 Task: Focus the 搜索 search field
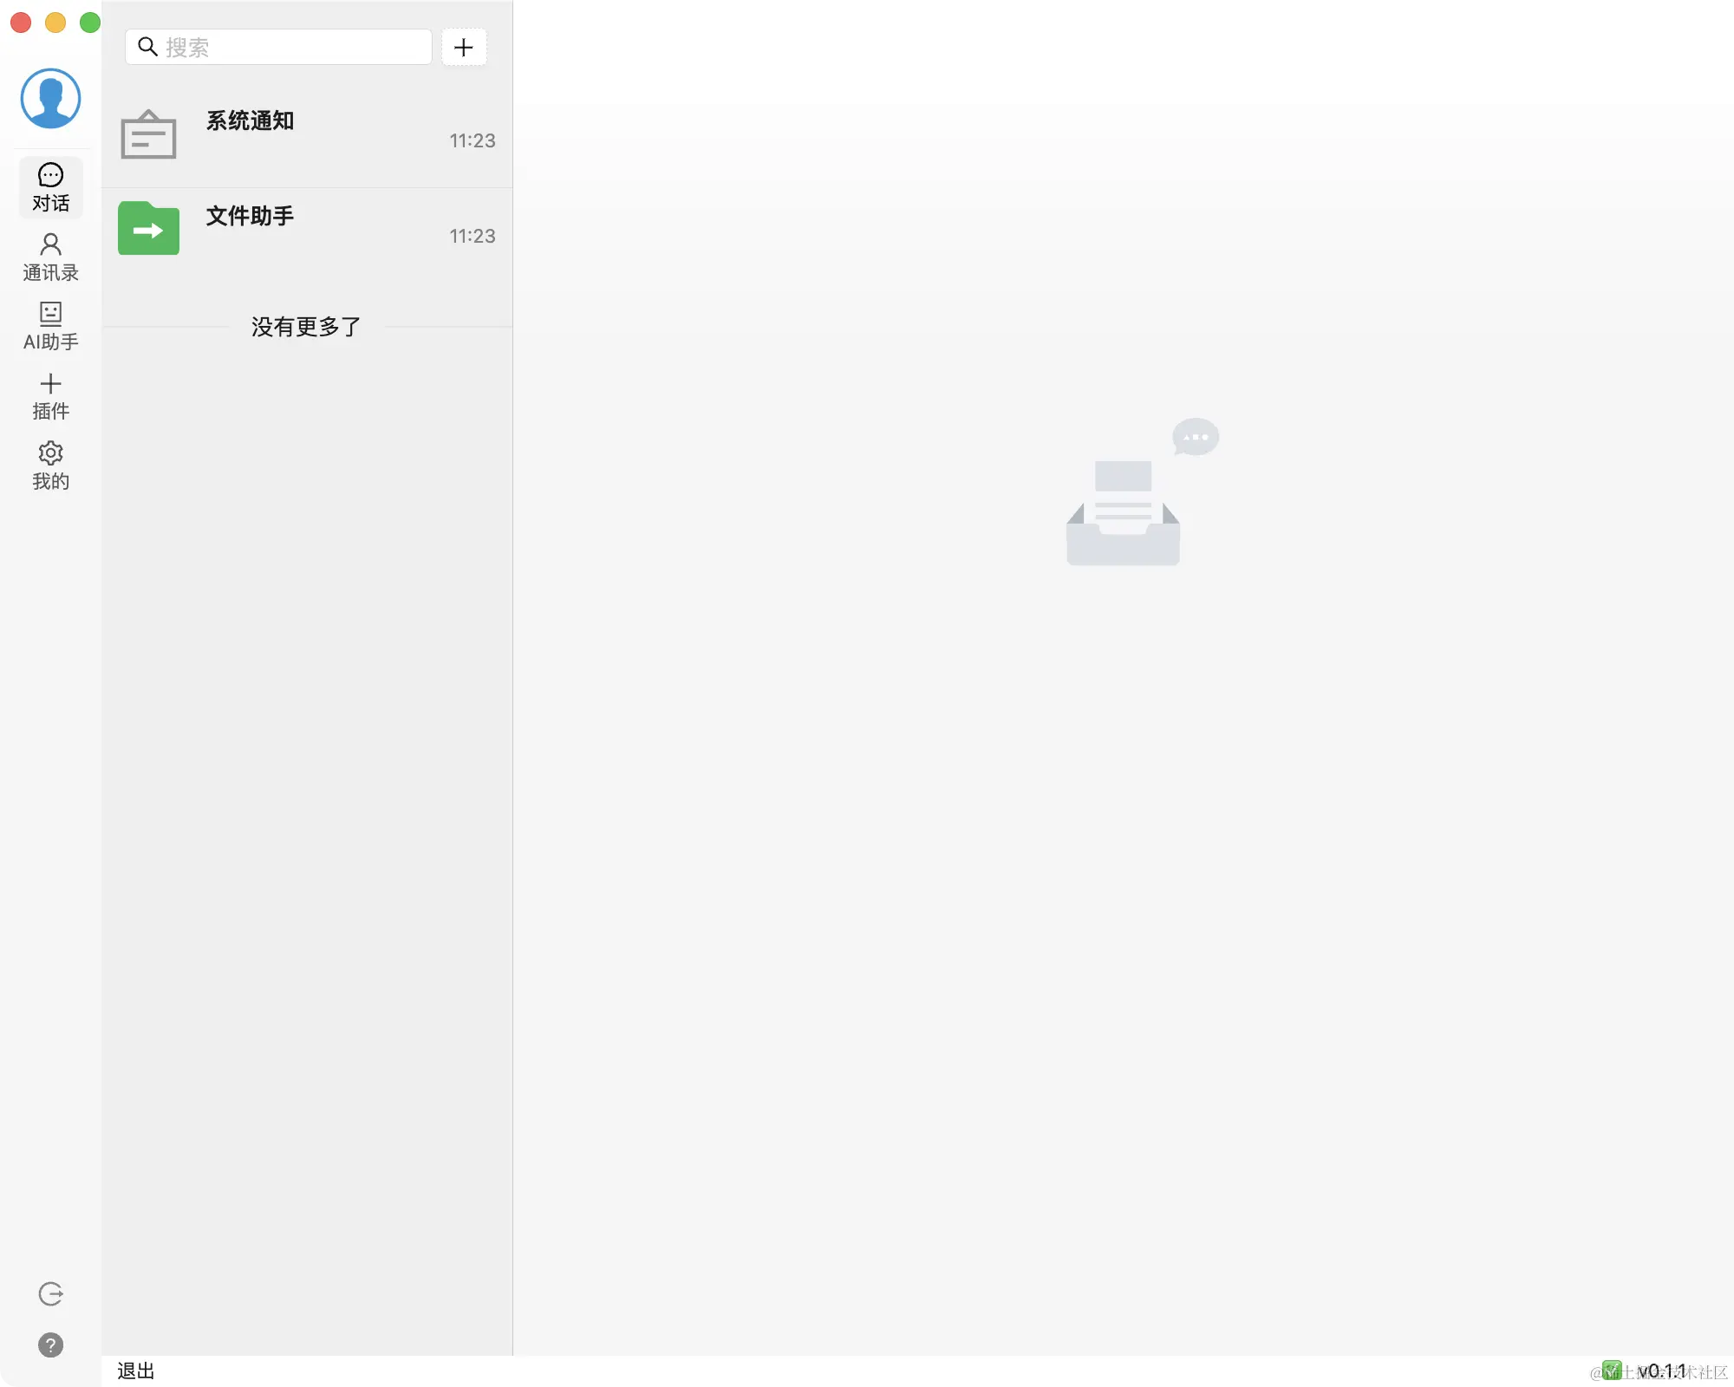click(x=278, y=47)
